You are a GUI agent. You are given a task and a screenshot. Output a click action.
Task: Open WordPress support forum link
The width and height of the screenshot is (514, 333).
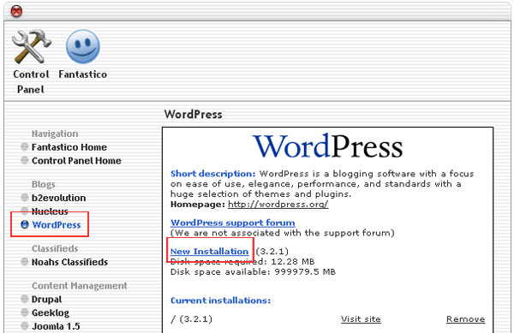click(x=233, y=223)
